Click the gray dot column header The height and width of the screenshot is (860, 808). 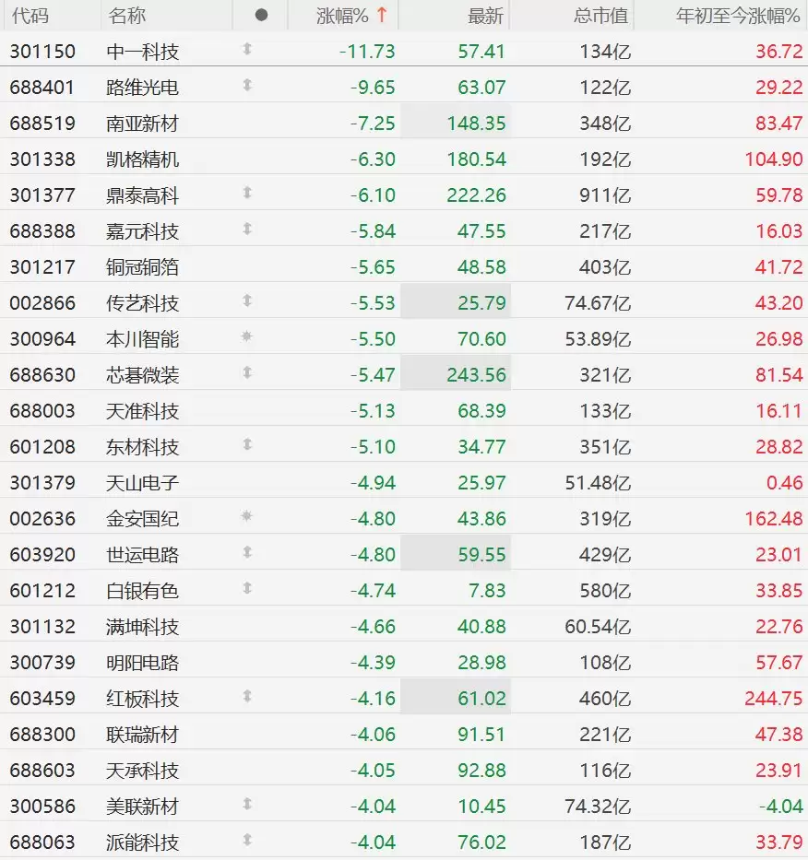261,16
